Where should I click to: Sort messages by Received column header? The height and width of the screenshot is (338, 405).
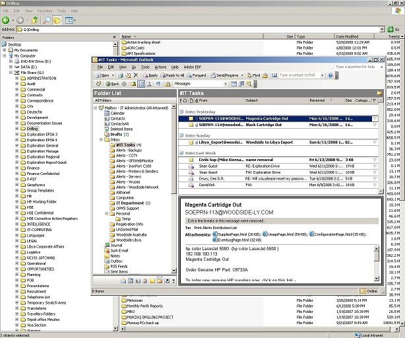pos(326,100)
